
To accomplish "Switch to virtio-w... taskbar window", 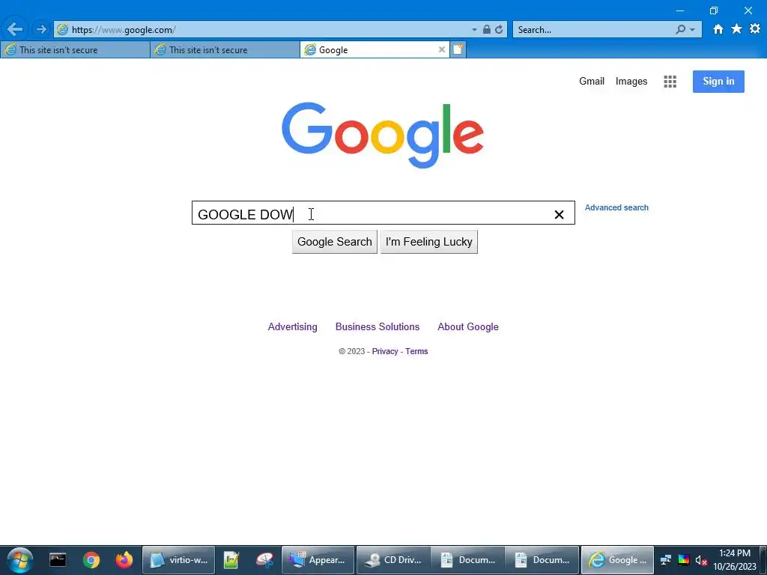I will coord(178,560).
